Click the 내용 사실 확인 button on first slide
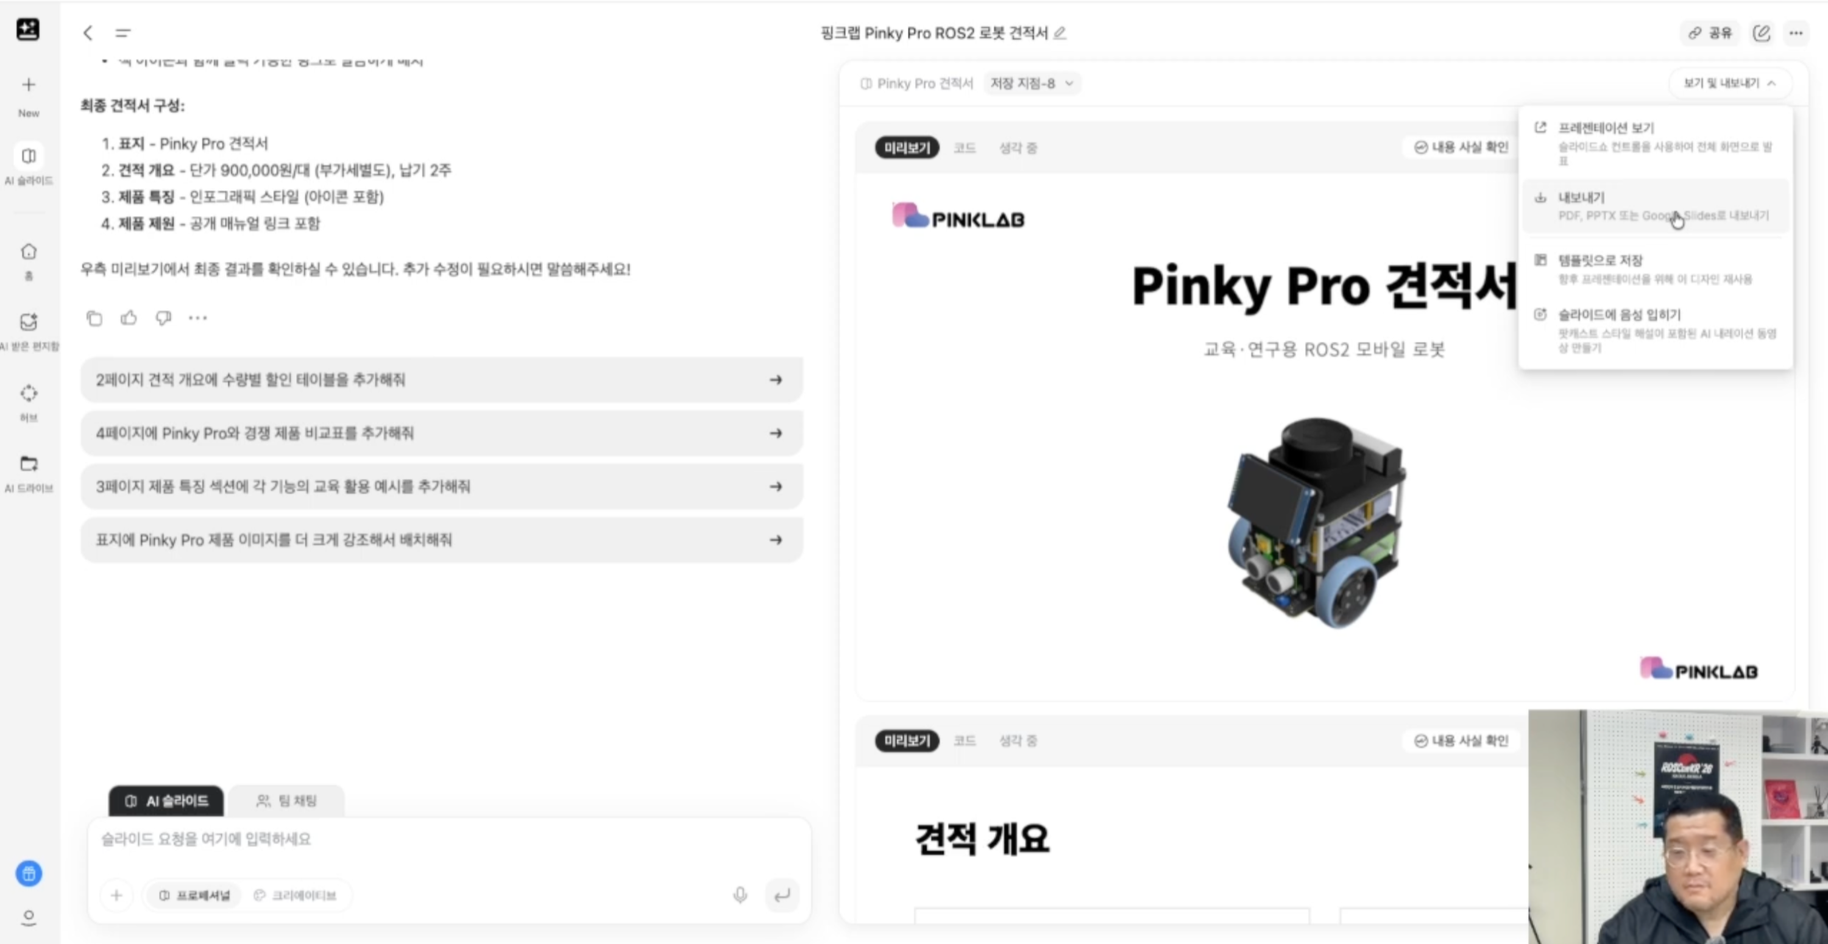Screen dimensions: 1828x944 click(x=1461, y=147)
